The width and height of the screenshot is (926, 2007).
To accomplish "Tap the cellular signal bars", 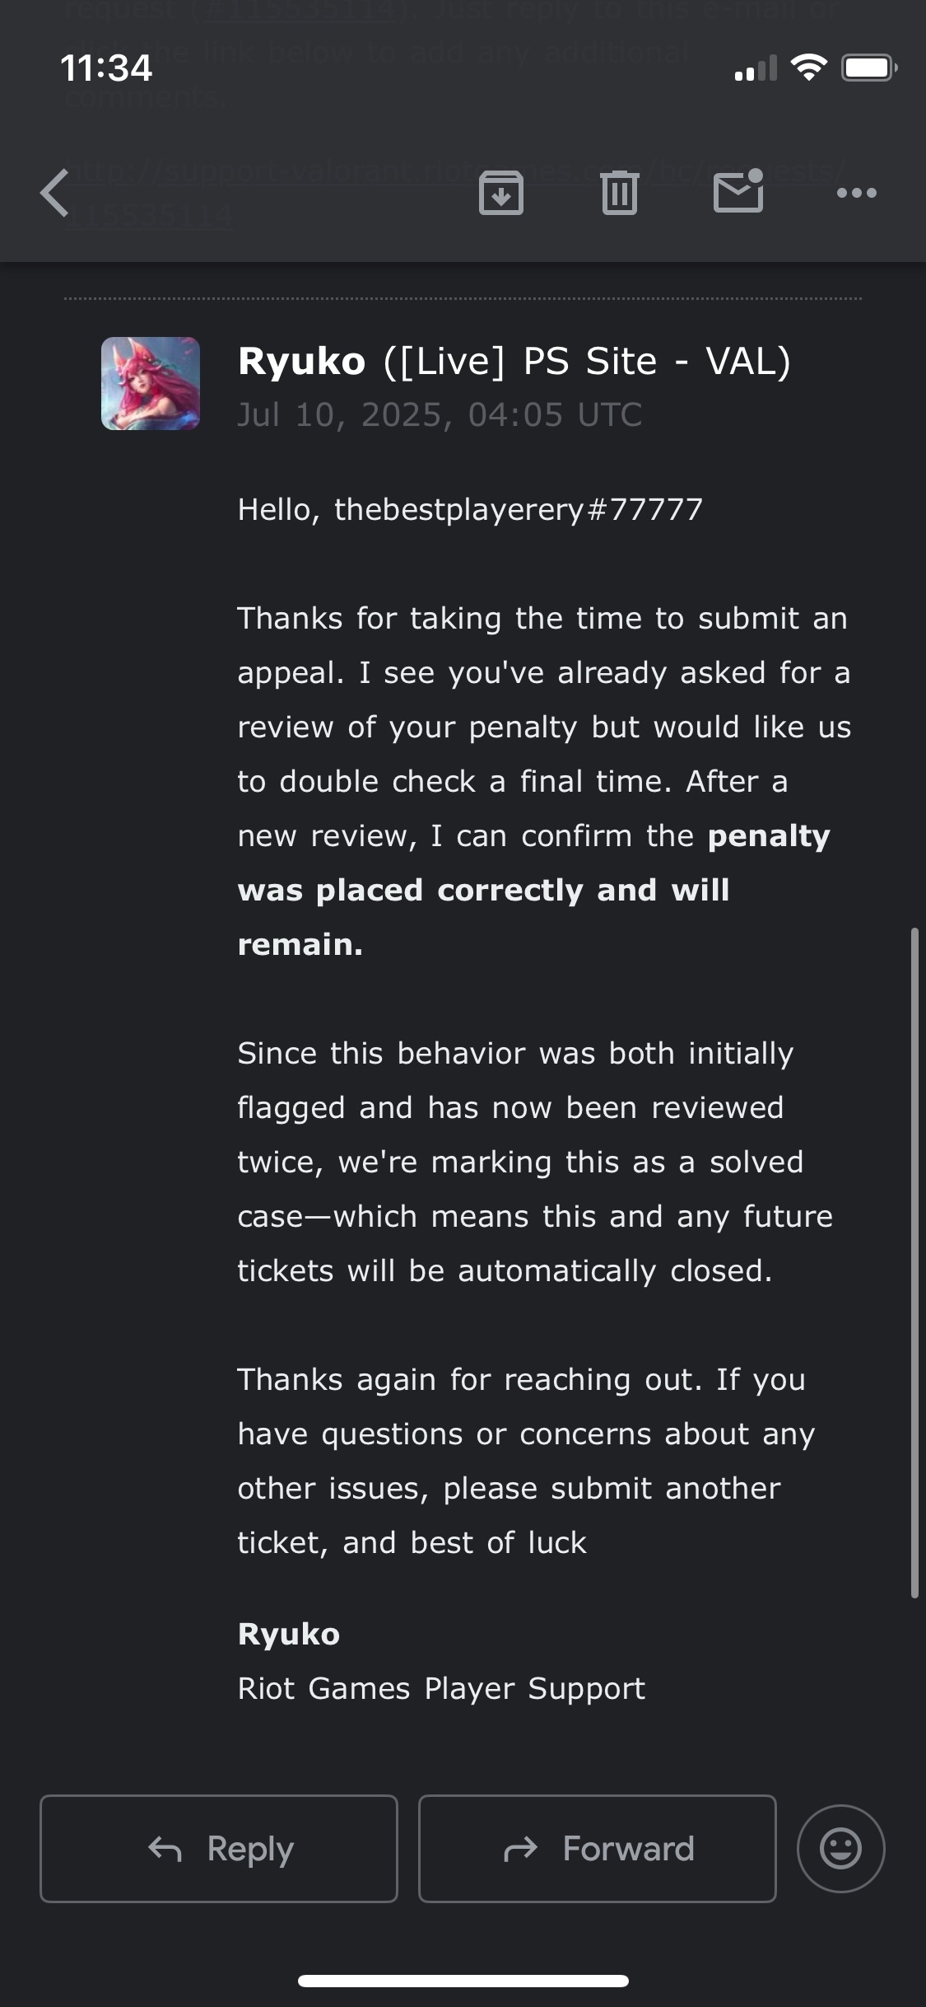I will pos(756,68).
